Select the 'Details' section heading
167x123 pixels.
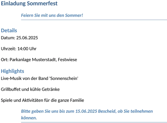pyautogui.click(x=9, y=31)
